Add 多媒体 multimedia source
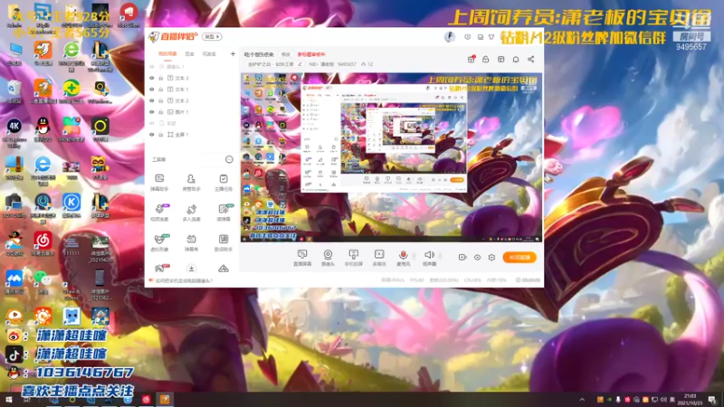Viewport: 724px width, 407px height. click(x=379, y=258)
